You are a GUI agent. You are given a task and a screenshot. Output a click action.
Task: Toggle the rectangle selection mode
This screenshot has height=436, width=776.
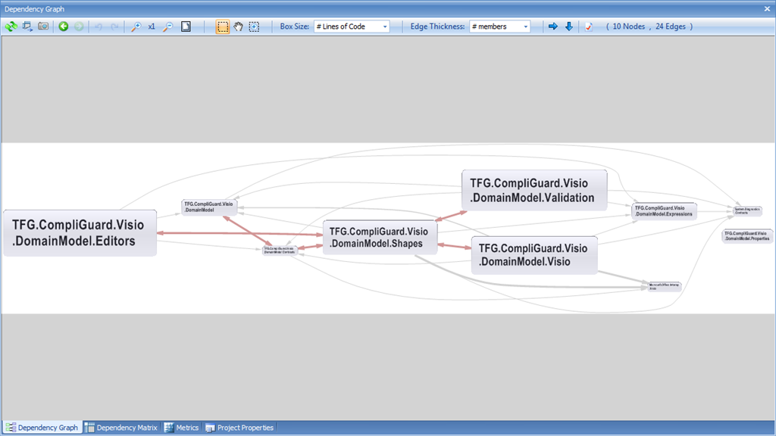tap(223, 26)
